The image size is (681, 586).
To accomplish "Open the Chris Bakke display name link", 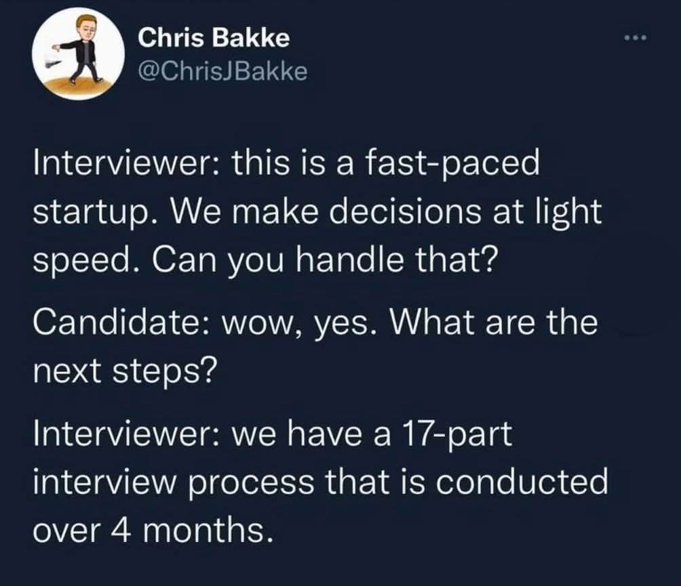I will click(x=214, y=39).
